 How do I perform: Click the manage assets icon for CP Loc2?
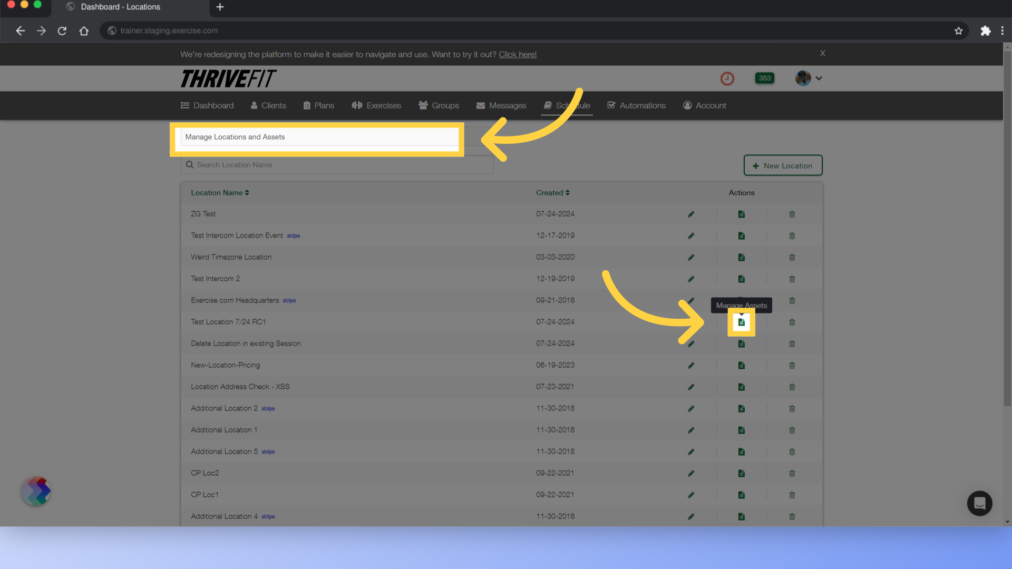coord(741,474)
